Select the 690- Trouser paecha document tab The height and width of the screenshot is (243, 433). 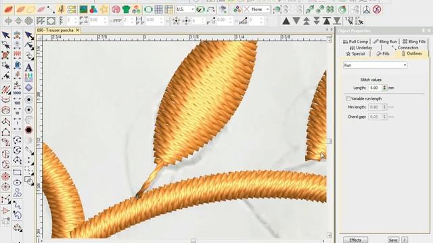coord(55,30)
